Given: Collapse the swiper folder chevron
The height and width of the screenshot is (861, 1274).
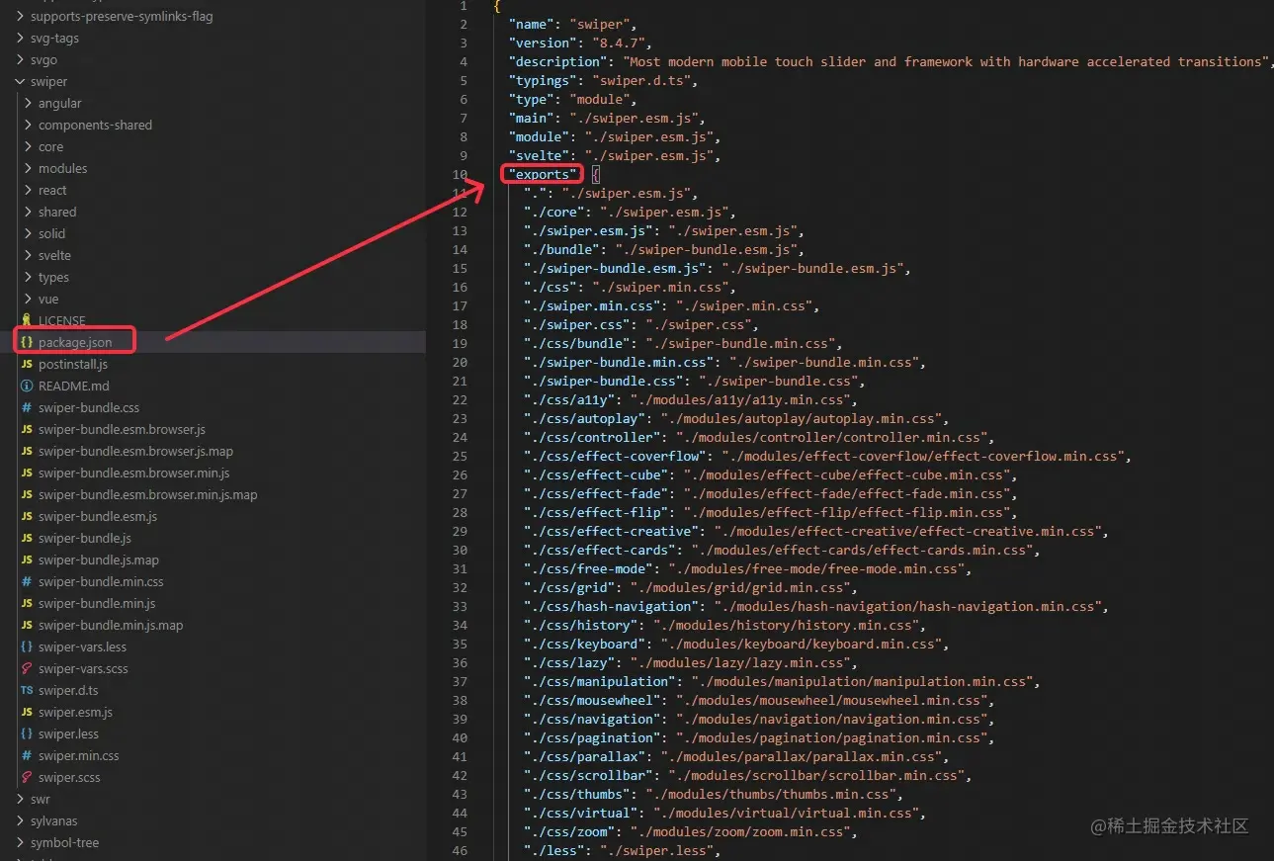Looking at the screenshot, I should [21, 81].
